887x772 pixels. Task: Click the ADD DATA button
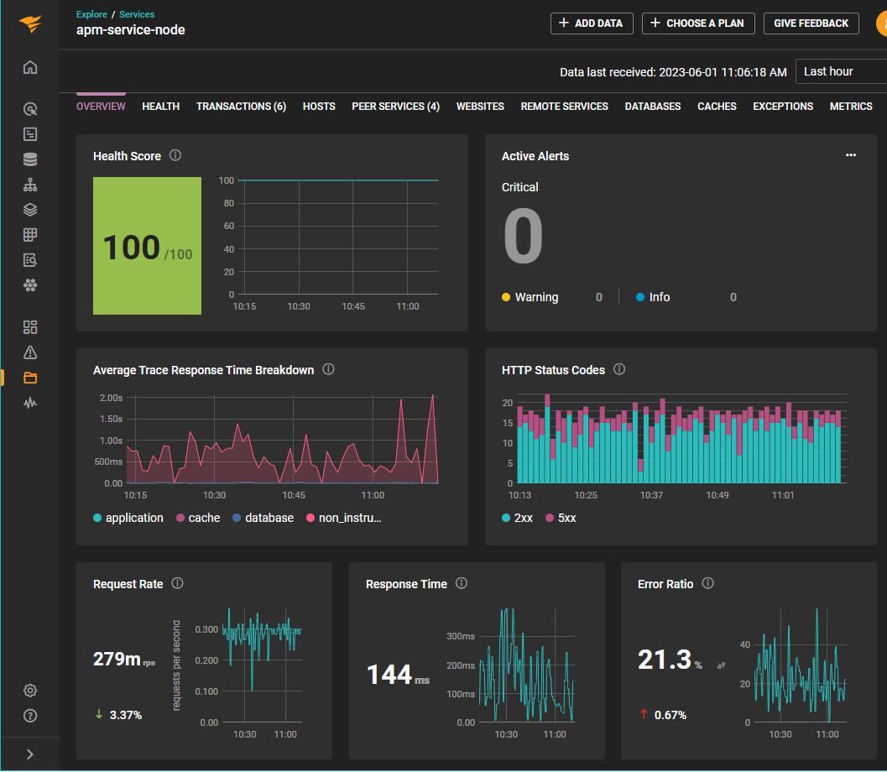(x=592, y=23)
